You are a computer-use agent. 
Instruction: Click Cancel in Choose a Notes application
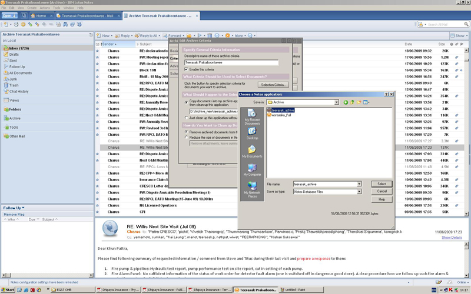[x=382, y=191]
